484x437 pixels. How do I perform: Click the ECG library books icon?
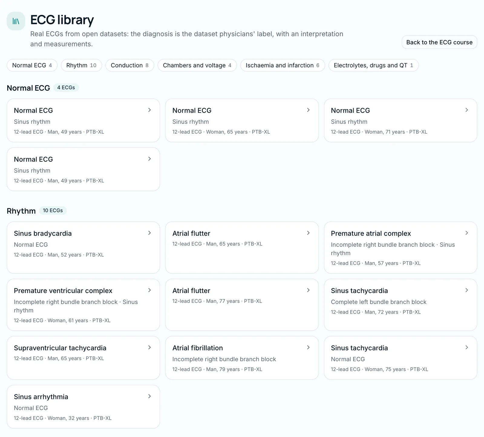click(16, 21)
